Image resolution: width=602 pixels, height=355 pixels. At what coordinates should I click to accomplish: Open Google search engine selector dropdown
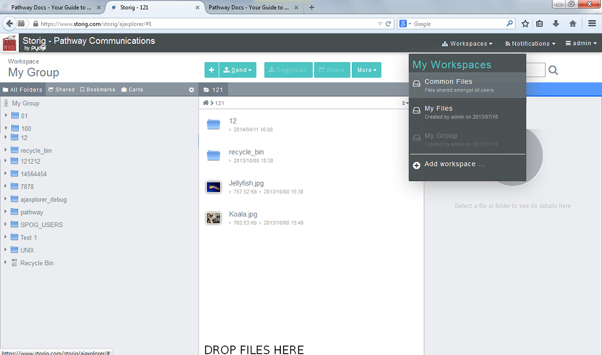(405, 23)
